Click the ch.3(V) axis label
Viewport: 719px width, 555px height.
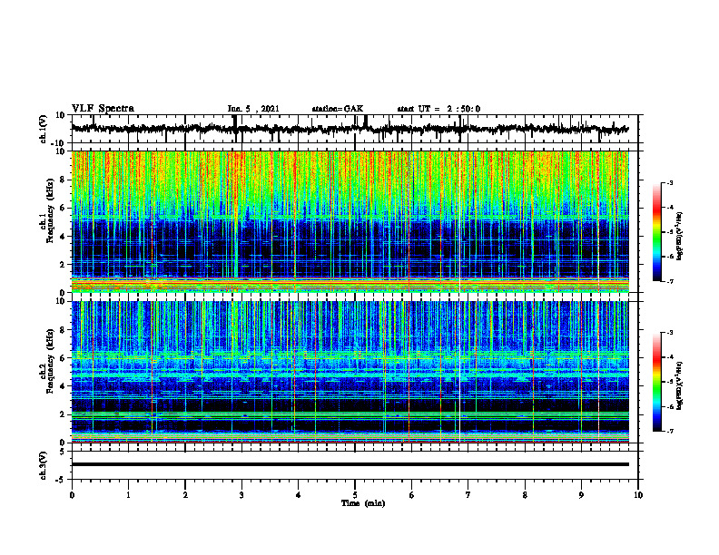[x=44, y=465]
